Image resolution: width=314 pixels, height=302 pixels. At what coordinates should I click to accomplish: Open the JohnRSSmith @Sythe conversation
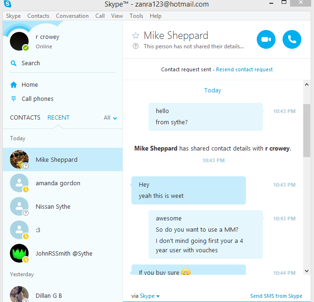63,253
